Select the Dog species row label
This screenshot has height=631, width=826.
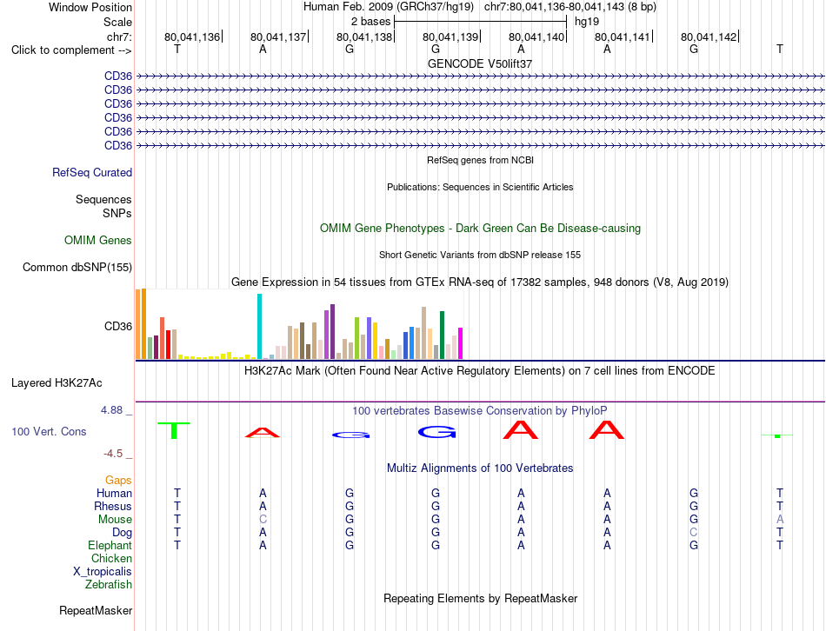pyautogui.click(x=122, y=533)
